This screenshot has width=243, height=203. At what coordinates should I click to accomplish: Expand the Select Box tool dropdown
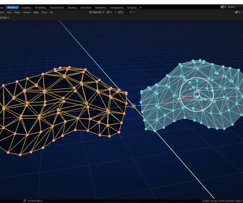point(4,18)
